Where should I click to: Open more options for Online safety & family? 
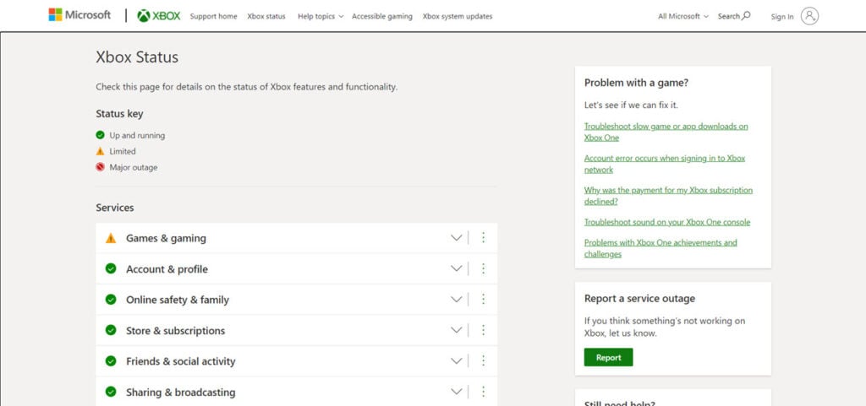coord(483,299)
